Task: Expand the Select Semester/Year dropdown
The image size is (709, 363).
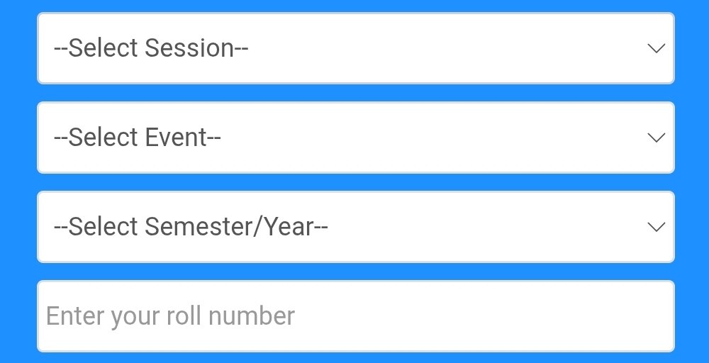Action: 355,227
